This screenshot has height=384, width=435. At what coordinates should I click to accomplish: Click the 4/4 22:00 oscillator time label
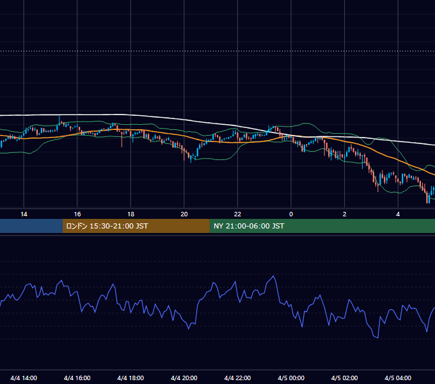[237, 378]
